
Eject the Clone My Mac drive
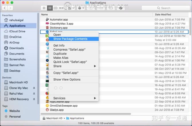34,88
